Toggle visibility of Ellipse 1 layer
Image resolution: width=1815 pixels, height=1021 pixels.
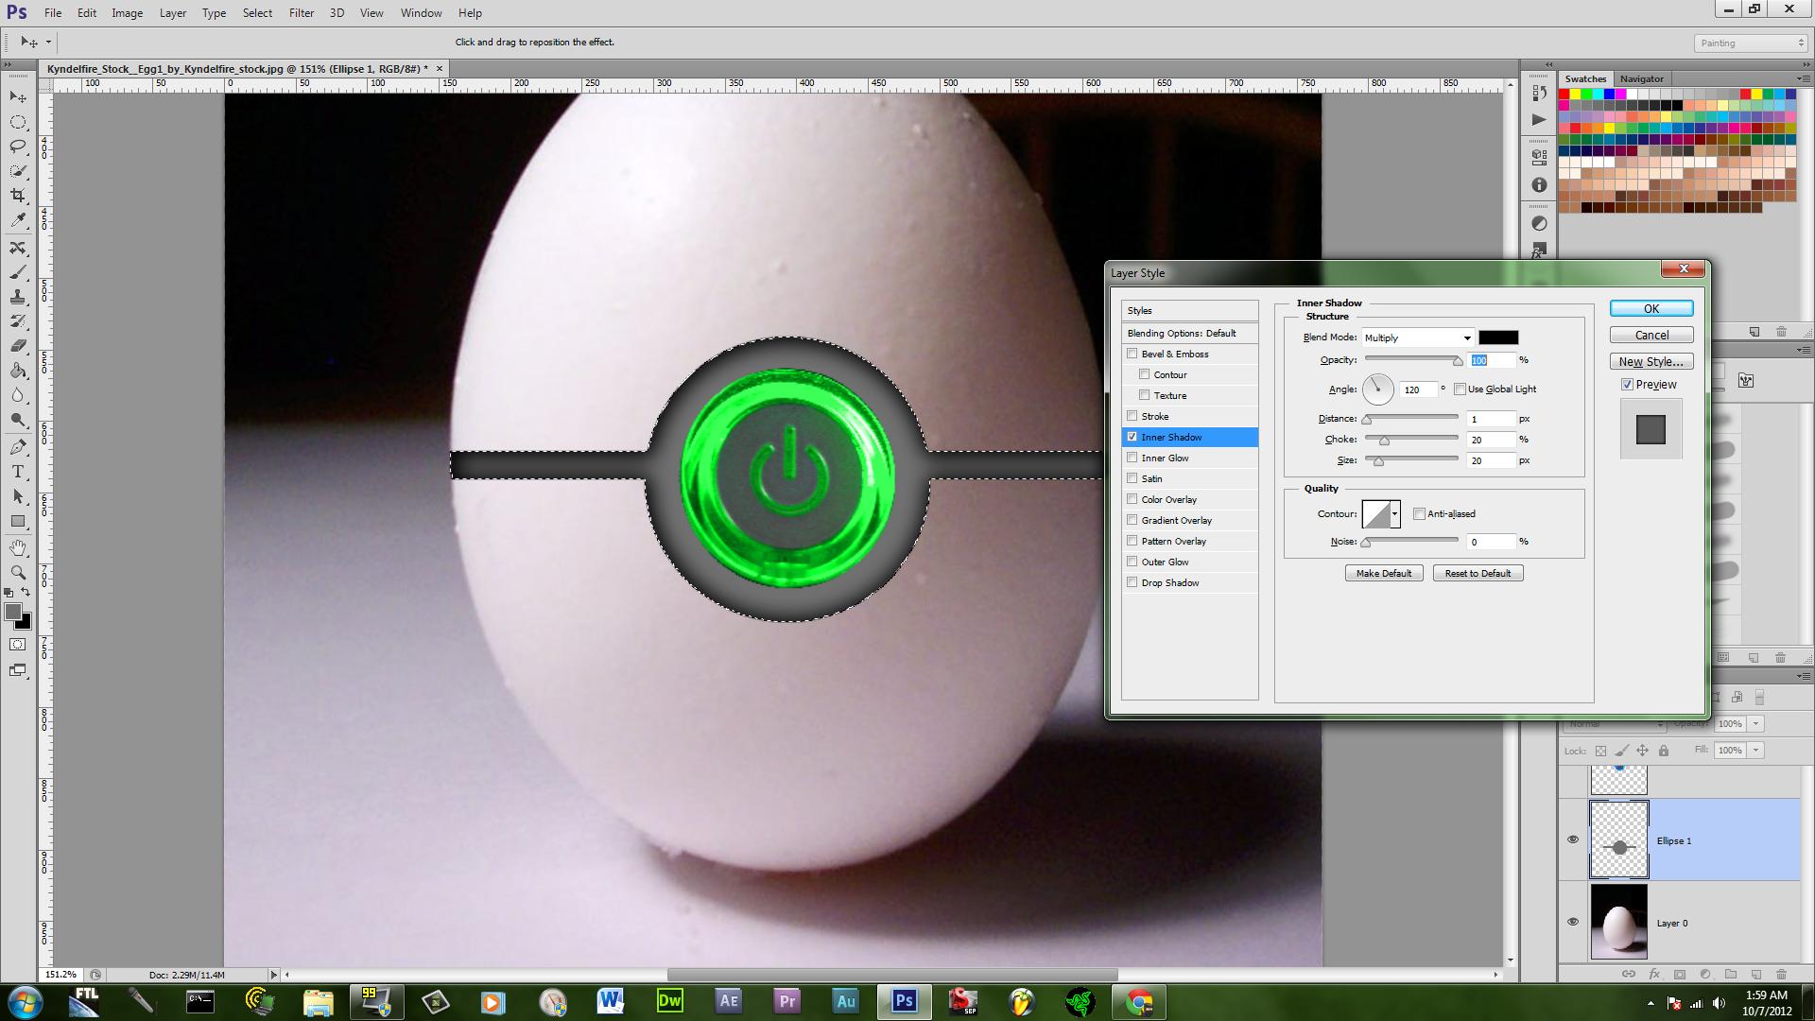click(x=1573, y=839)
